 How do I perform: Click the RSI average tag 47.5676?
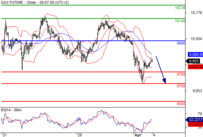coord(195,124)
